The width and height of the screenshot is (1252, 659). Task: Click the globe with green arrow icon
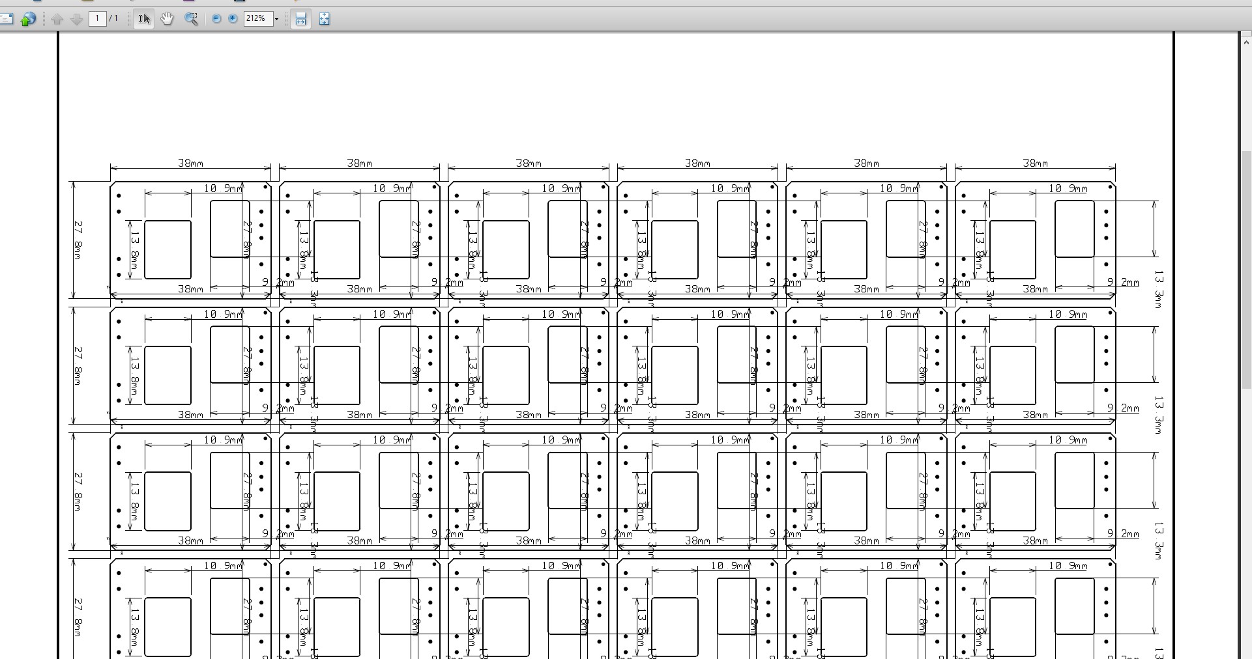click(x=27, y=19)
